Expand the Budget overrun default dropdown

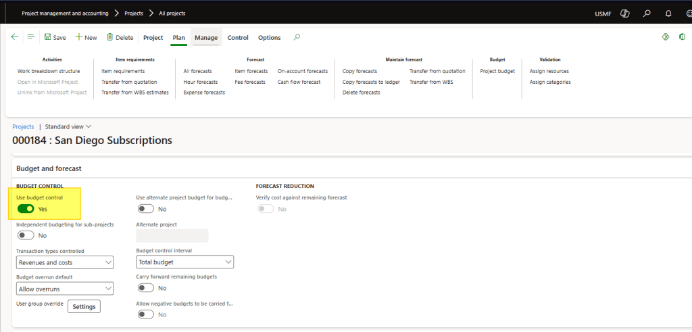click(64, 289)
